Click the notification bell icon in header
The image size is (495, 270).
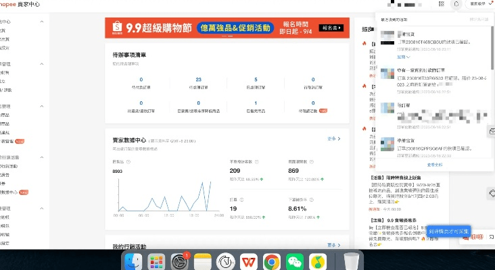[x=456, y=5]
